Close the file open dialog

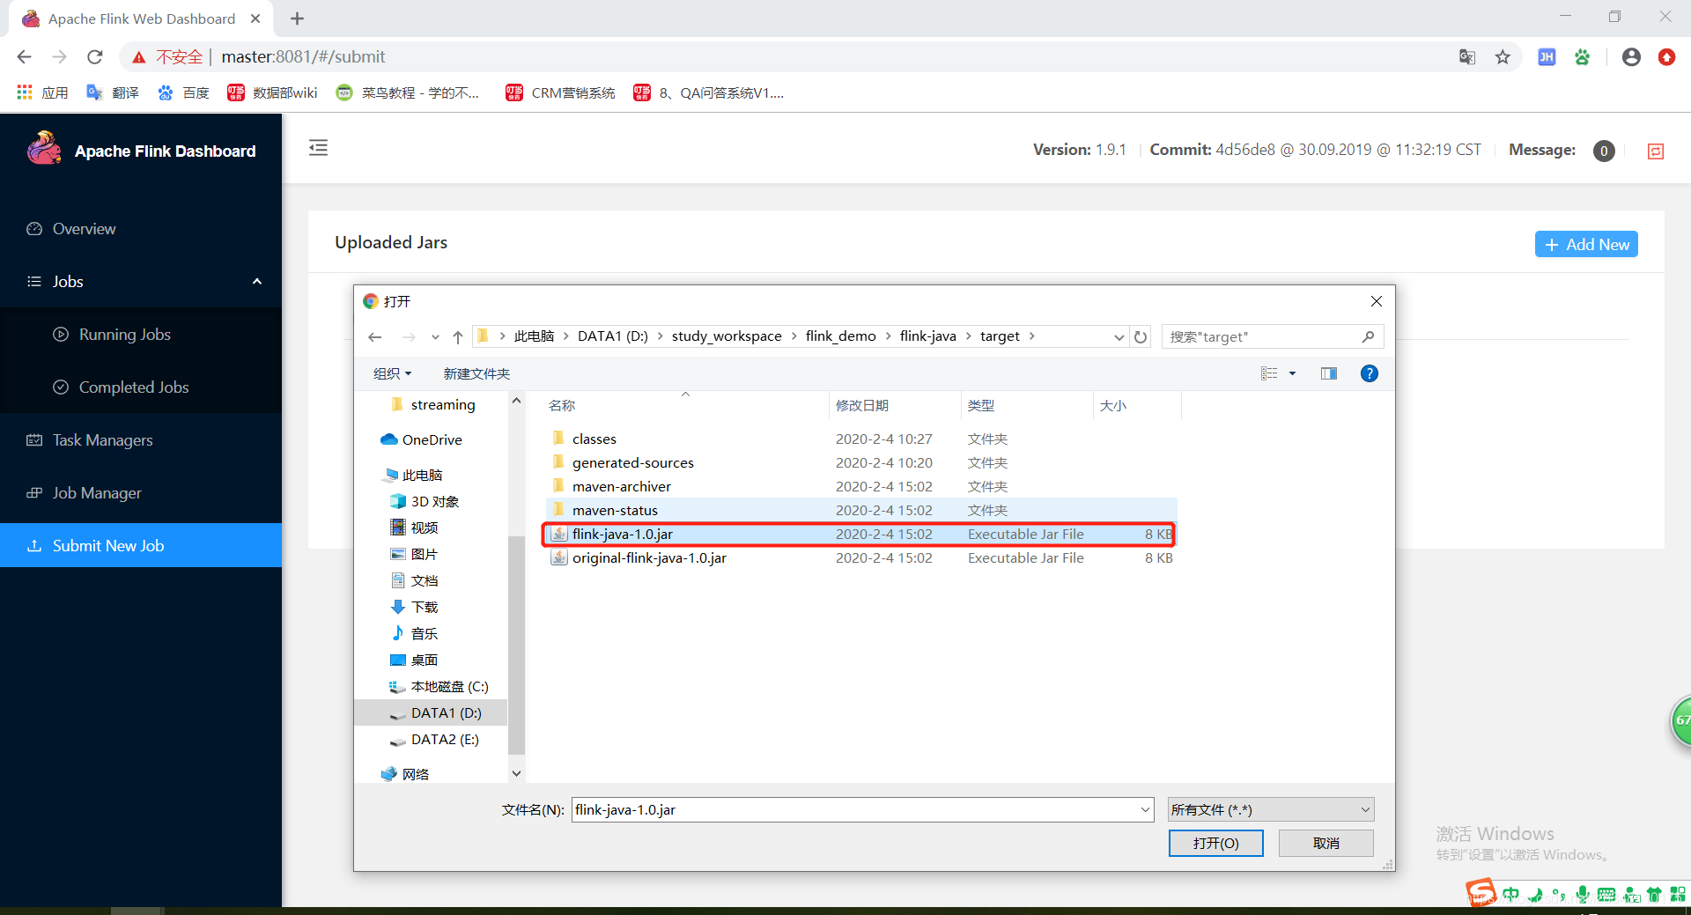(x=1377, y=301)
